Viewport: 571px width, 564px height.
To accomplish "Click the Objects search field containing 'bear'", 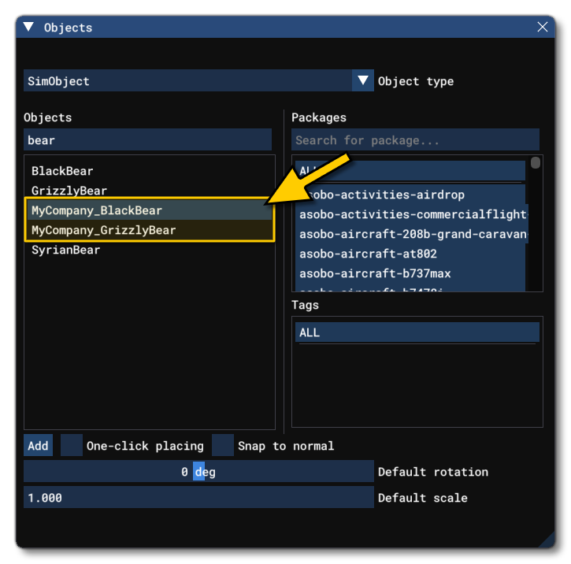I will click(147, 140).
